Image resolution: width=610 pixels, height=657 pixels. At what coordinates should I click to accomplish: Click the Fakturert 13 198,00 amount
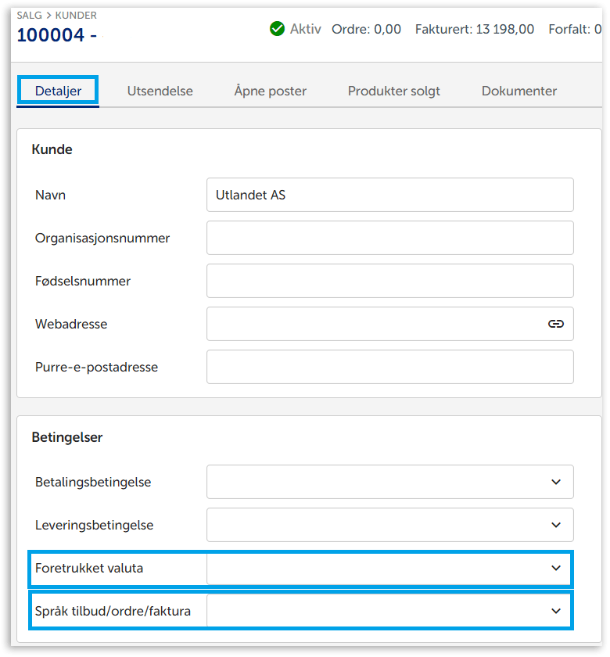(x=474, y=29)
